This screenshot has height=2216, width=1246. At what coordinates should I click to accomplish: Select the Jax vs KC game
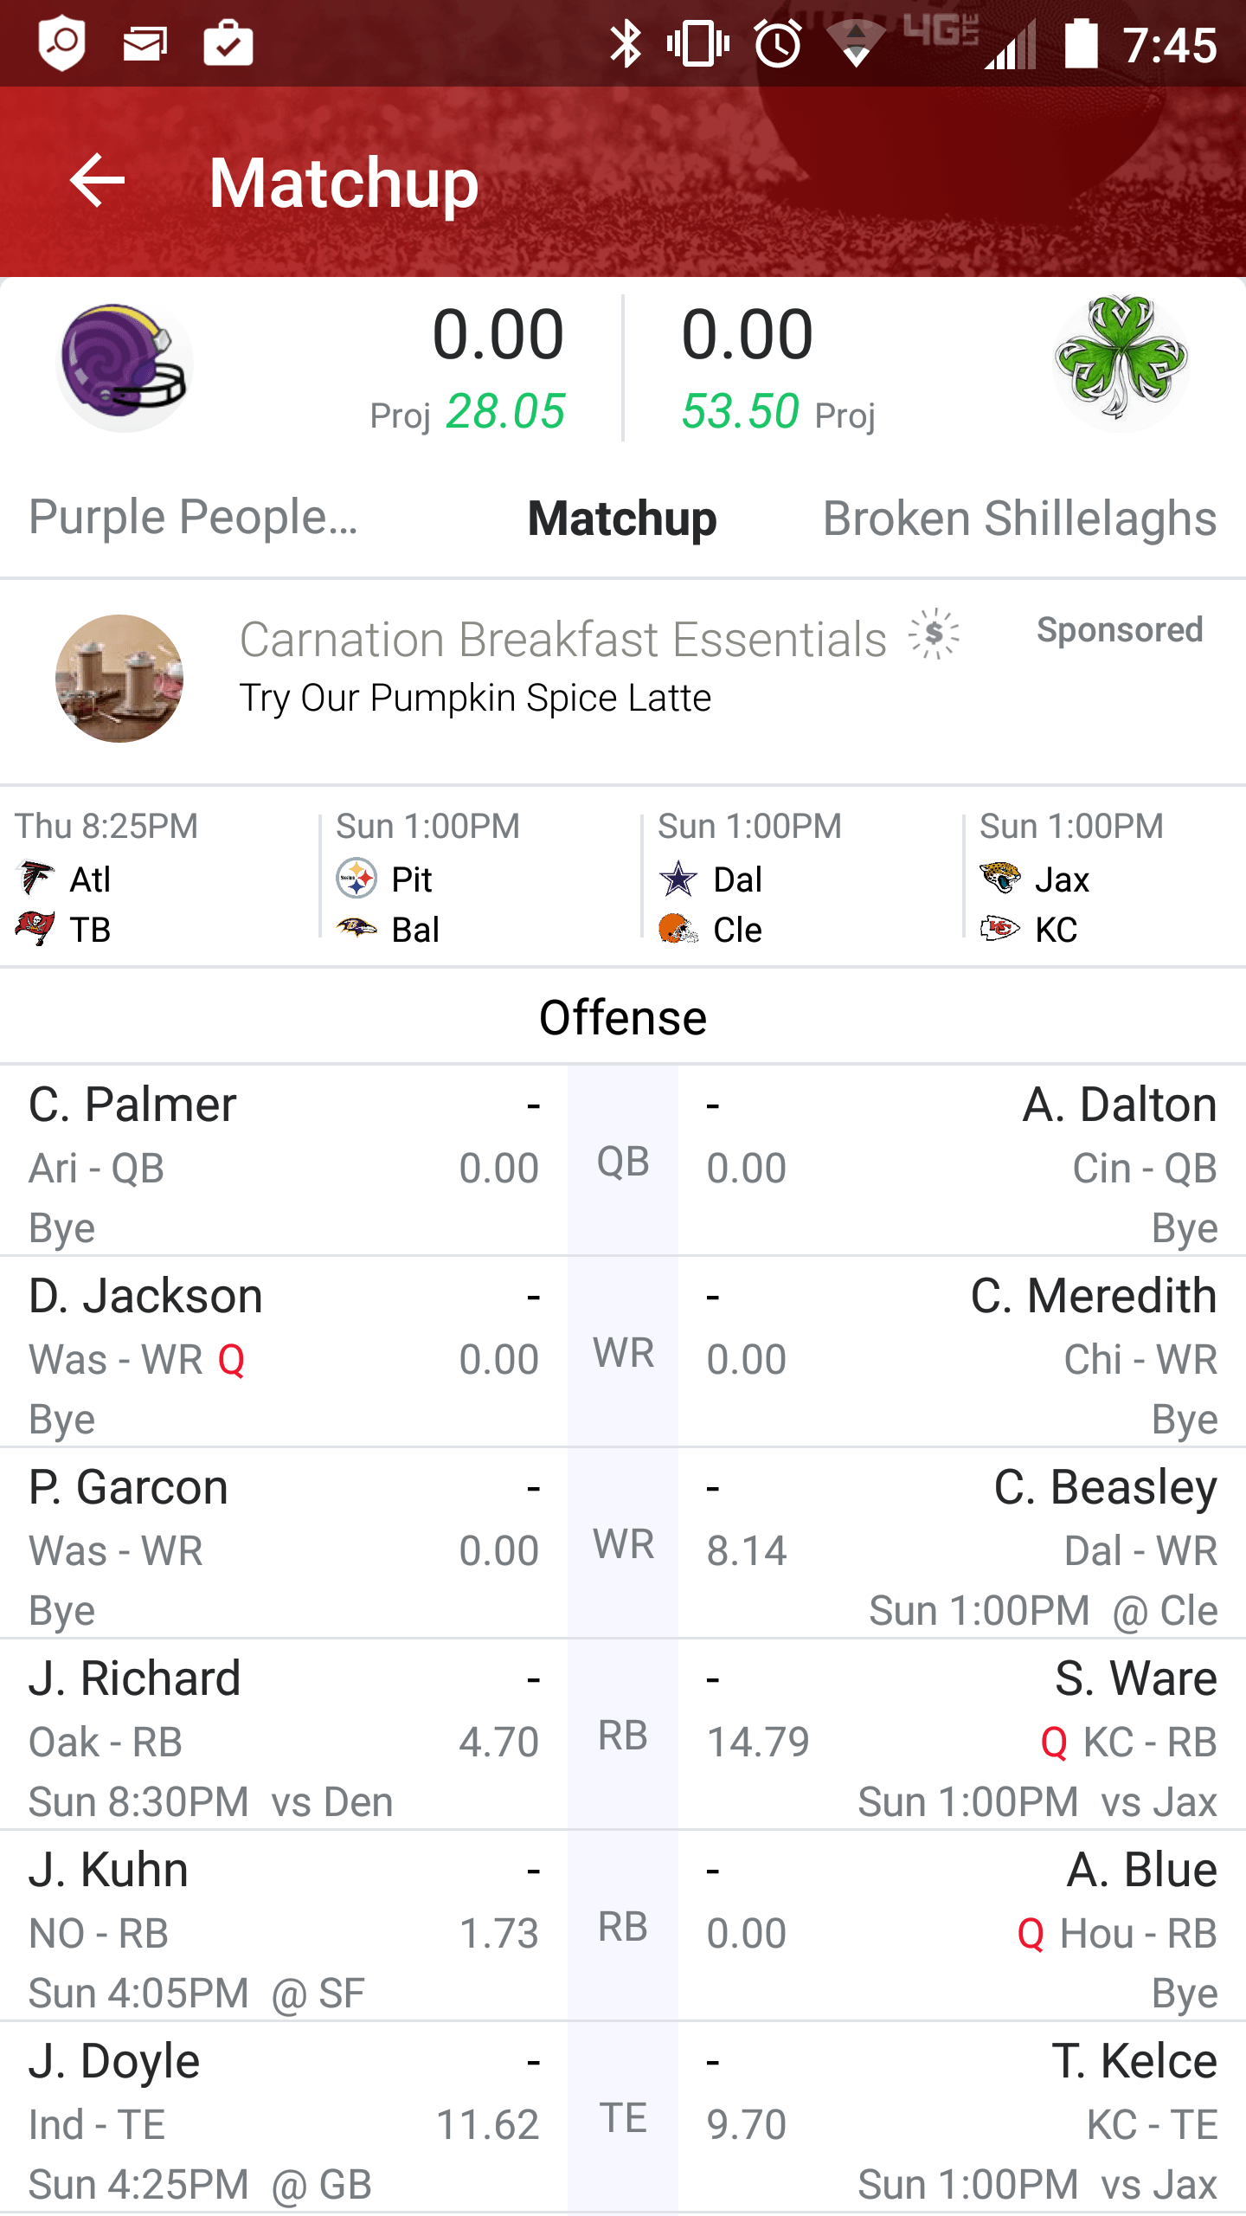tap(1108, 877)
